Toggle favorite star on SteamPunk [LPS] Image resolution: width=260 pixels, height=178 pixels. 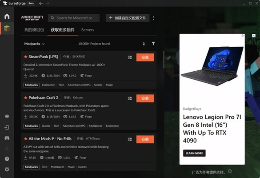[x=25, y=57]
